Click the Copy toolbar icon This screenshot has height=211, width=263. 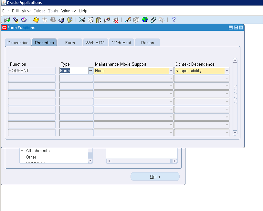pyautogui.click(x=90, y=20)
